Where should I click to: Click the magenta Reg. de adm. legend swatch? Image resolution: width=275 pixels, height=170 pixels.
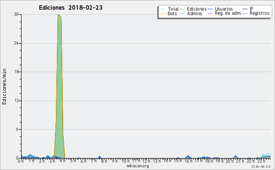[210, 13]
